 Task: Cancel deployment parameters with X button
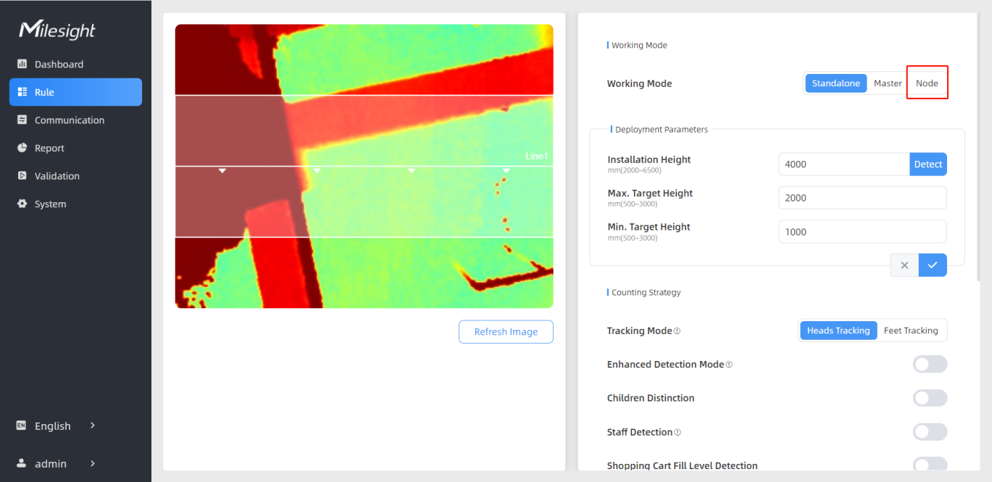904,265
